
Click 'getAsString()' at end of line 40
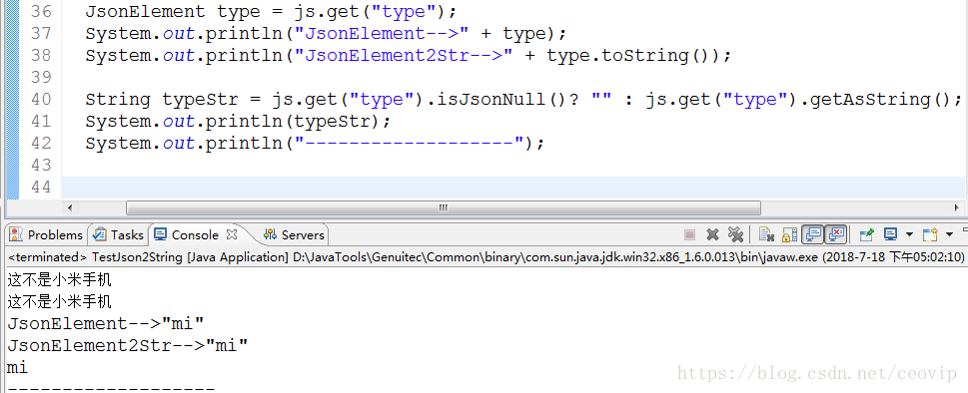click(x=881, y=99)
